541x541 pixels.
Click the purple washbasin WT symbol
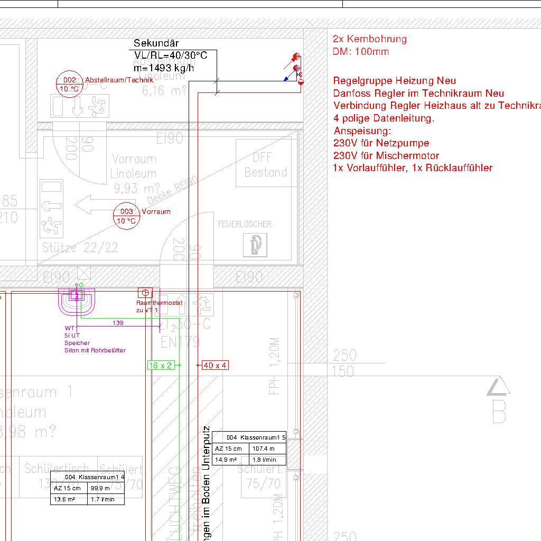pyautogui.click(x=78, y=301)
